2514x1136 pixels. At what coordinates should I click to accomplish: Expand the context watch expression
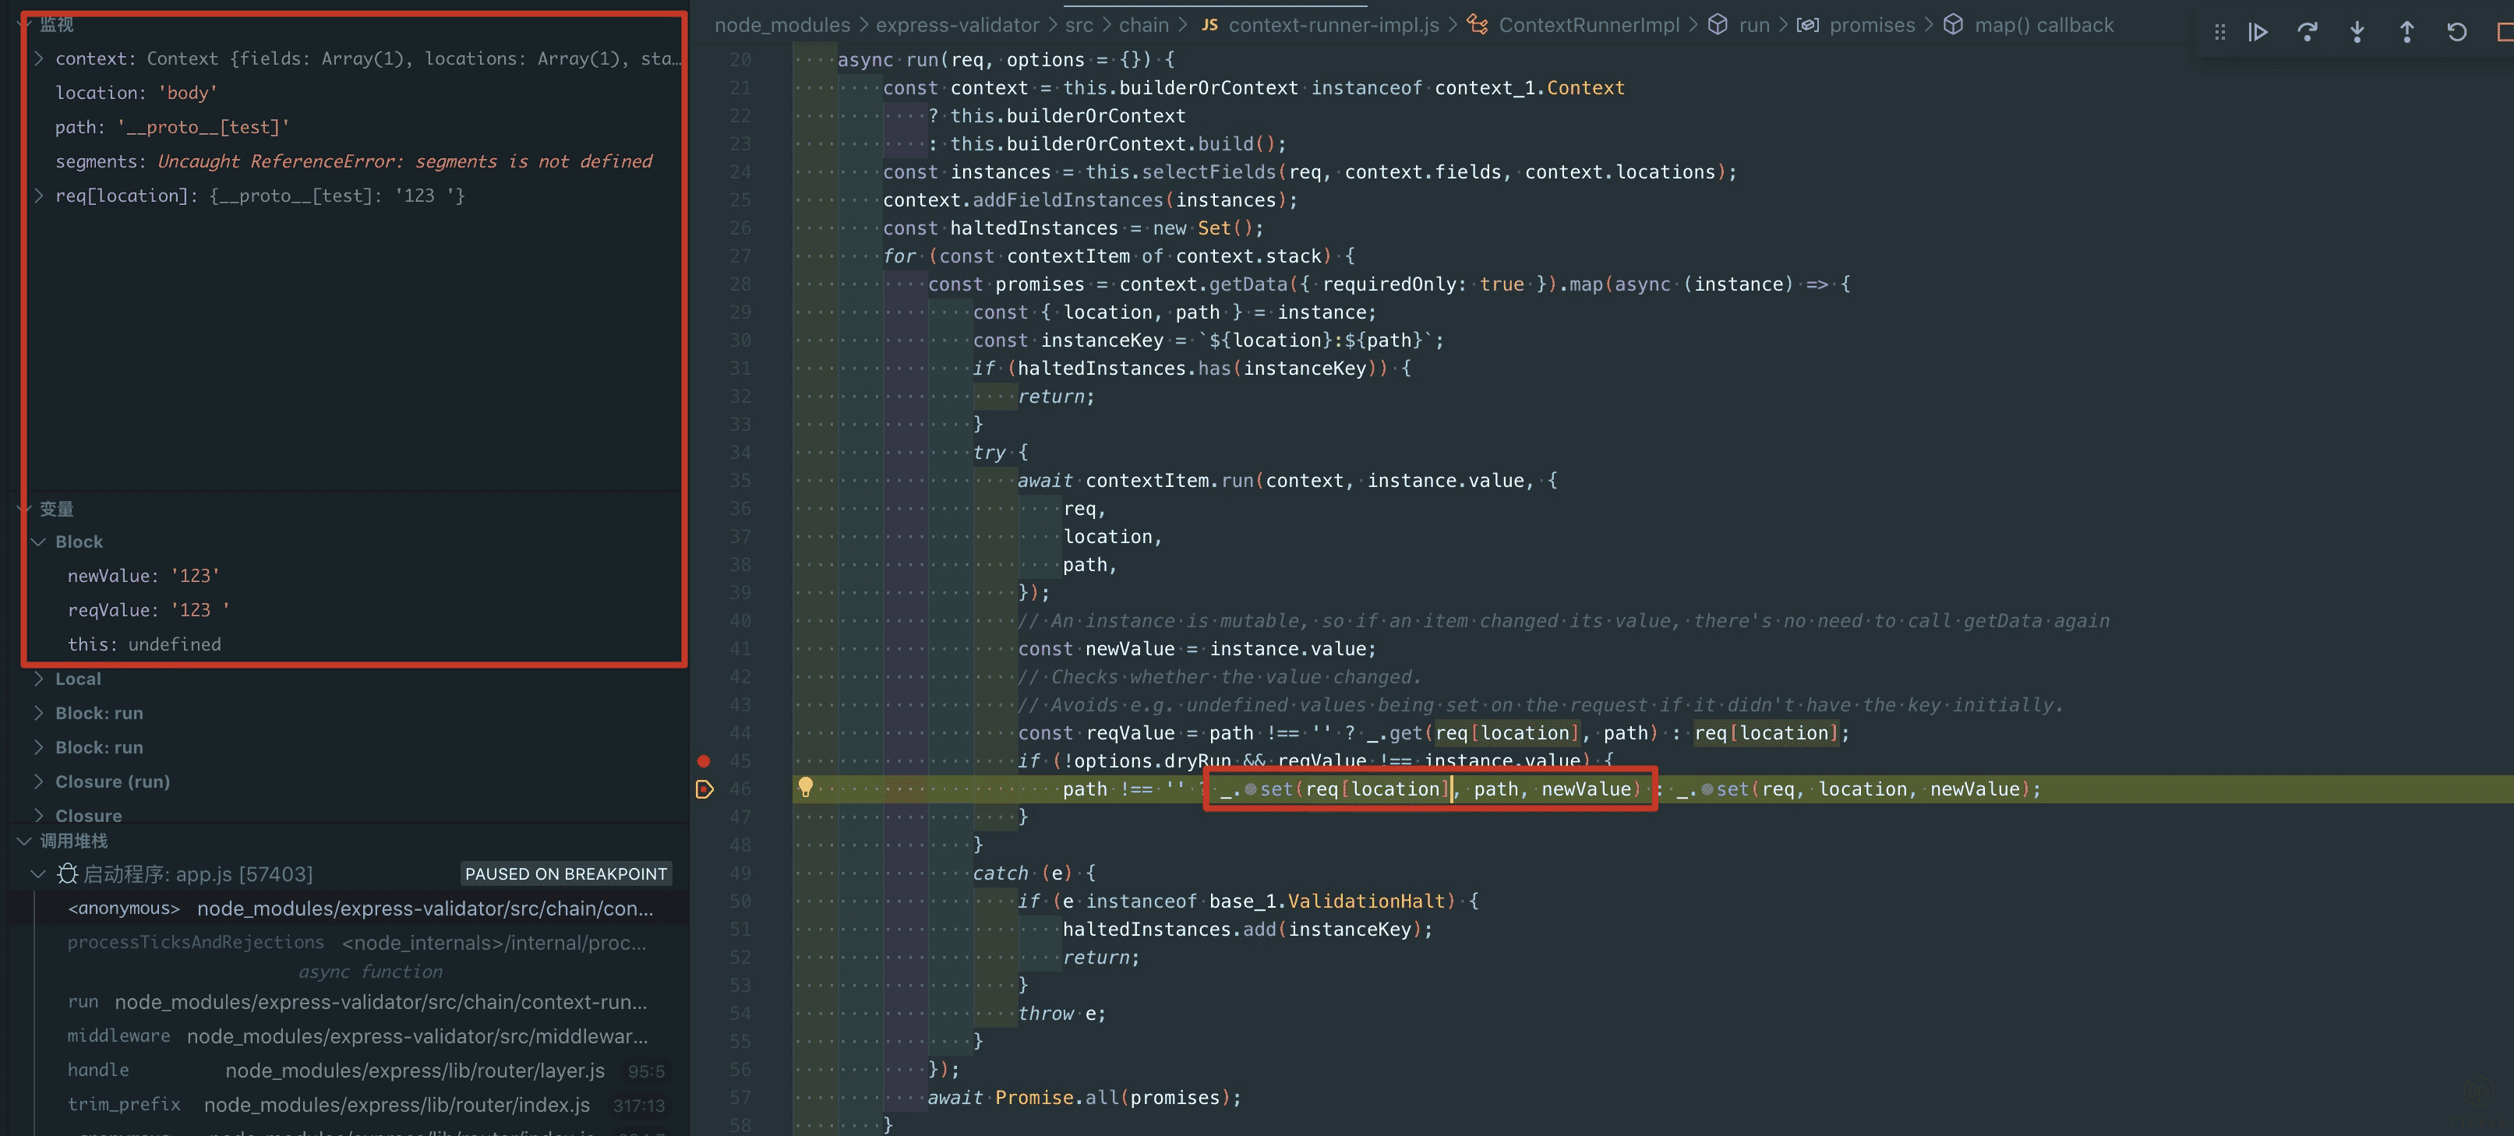point(39,58)
